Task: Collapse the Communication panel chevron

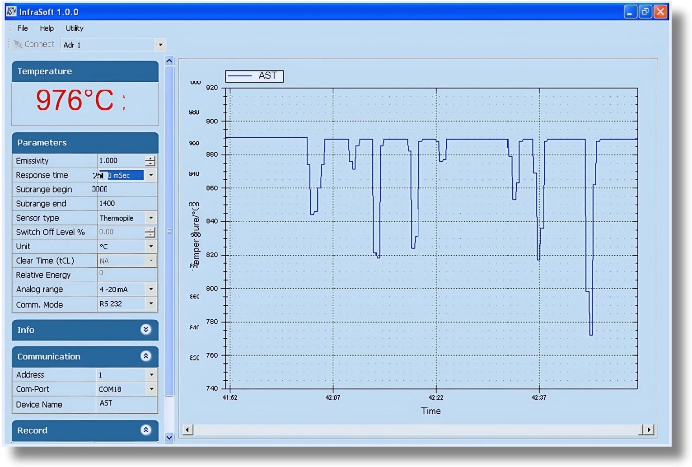Action: point(145,356)
